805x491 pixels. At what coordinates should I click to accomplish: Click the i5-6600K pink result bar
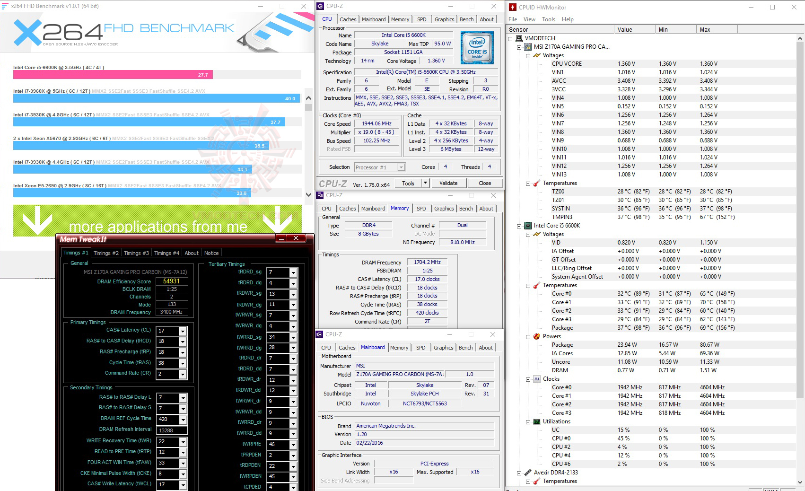point(113,75)
